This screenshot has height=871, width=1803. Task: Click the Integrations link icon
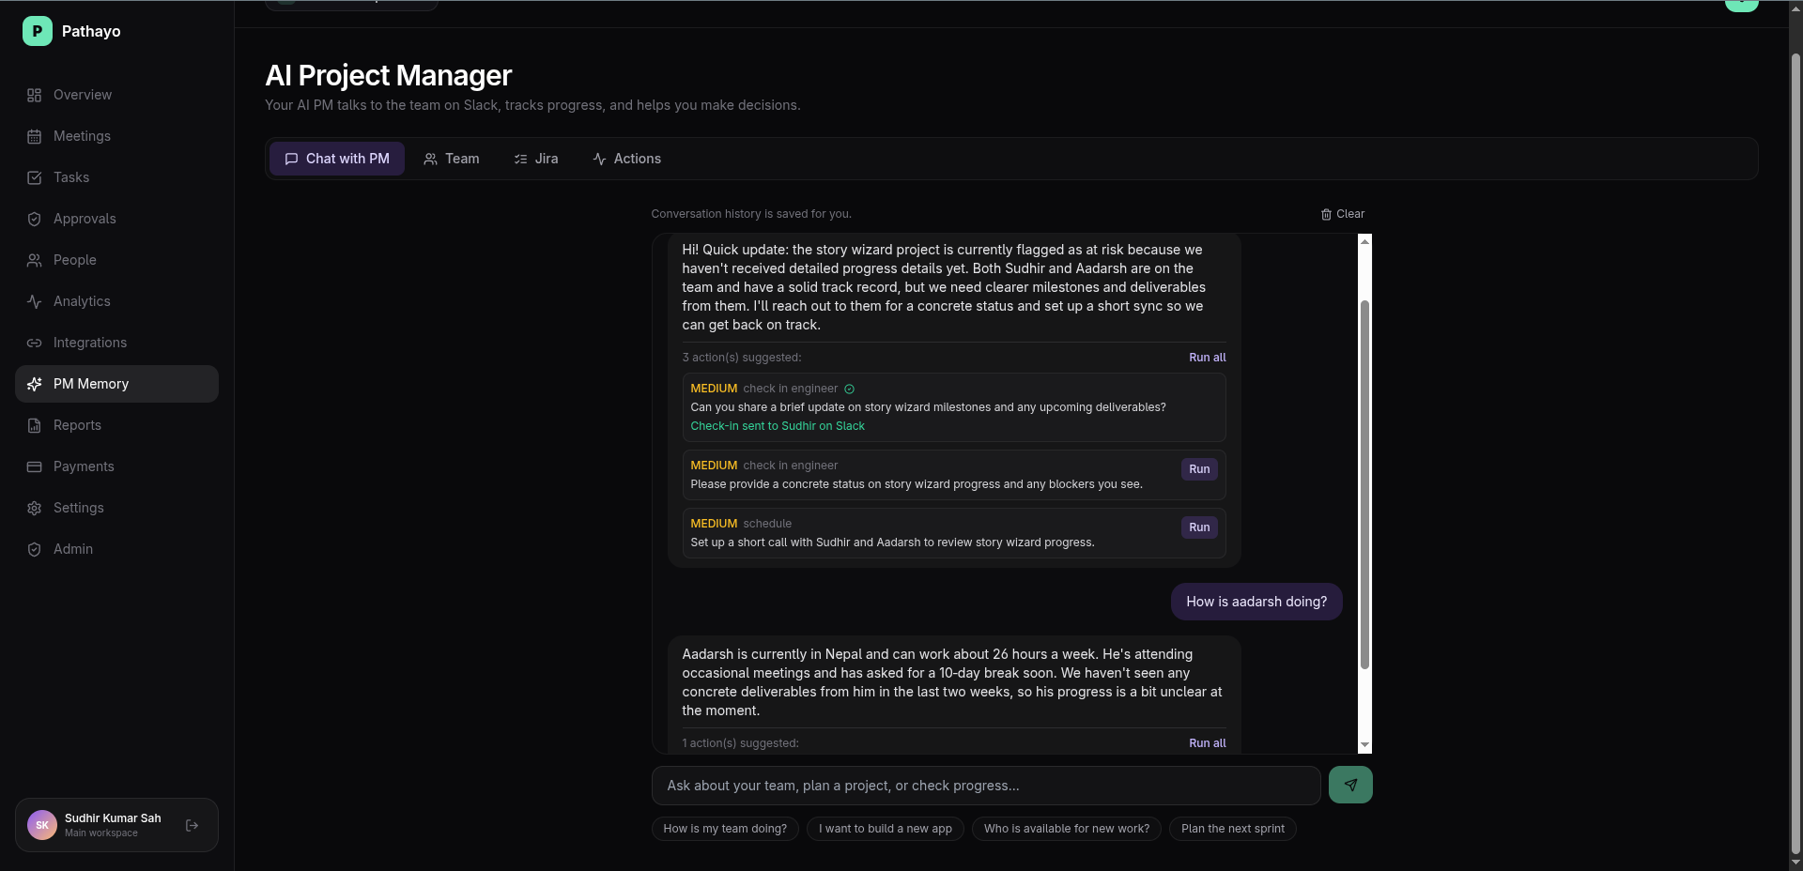pyautogui.click(x=35, y=343)
